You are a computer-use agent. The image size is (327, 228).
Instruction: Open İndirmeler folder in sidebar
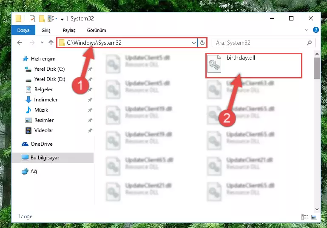pos(41,100)
